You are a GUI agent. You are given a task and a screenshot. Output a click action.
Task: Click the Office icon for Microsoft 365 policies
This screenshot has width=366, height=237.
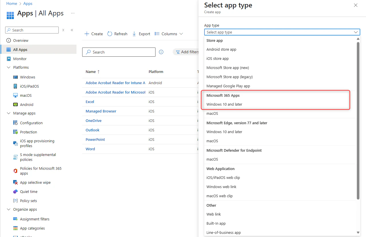[x=15, y=171]
